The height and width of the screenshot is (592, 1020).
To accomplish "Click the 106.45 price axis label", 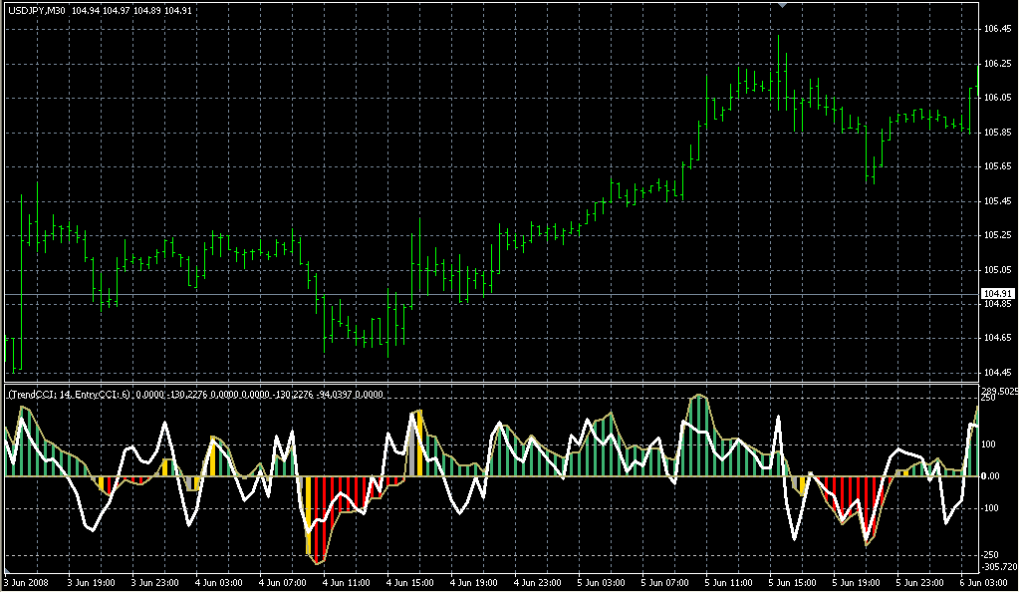I will point(996,29).
